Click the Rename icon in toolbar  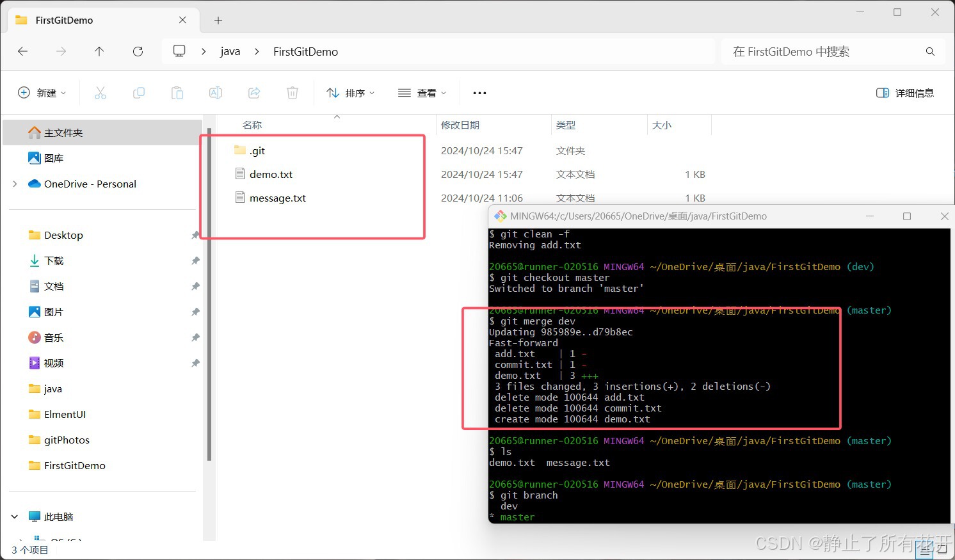click(216, 93)
